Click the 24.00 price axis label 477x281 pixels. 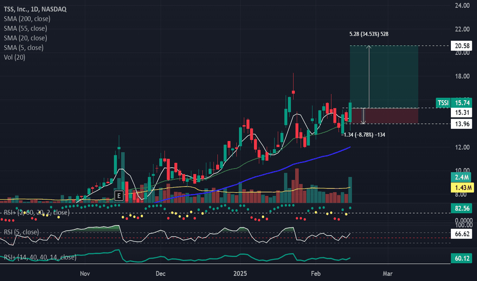point(462,6)
